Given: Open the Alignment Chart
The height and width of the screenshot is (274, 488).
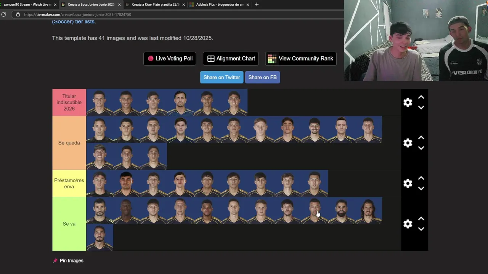Looking at the screenshot, I should (231, 59).
